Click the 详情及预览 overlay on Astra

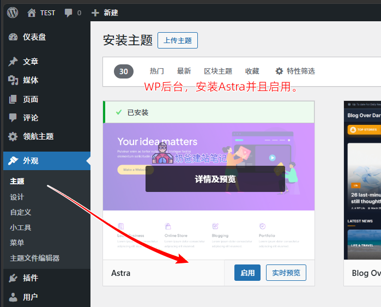(215, 179)
